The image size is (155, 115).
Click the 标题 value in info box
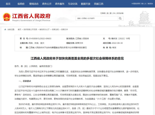(x=58, y=47)
